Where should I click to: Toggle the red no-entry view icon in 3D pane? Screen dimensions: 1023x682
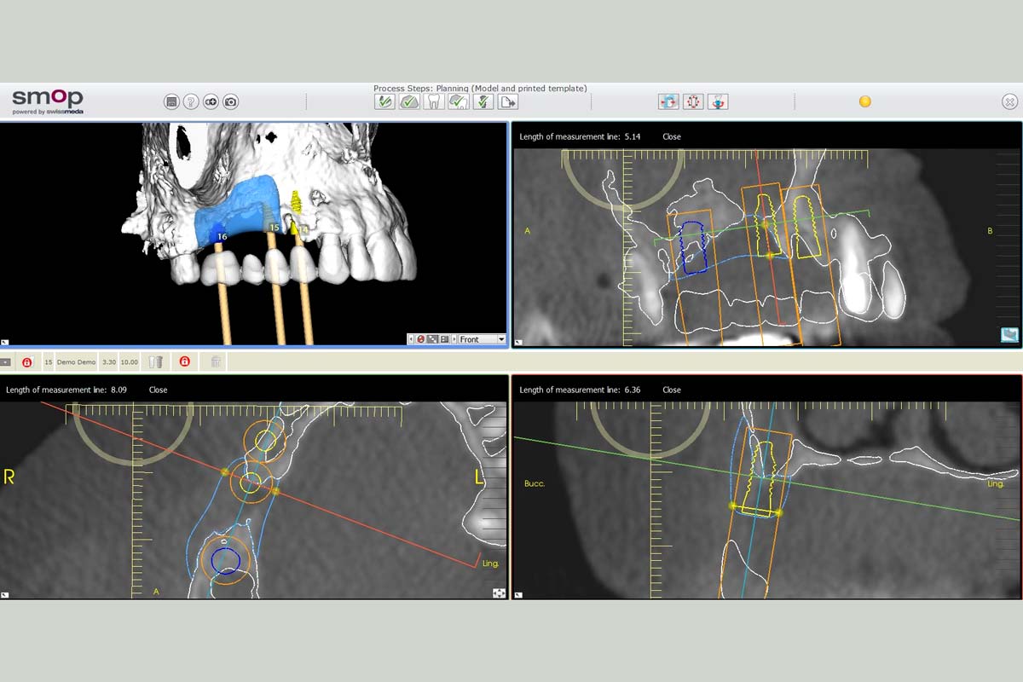click(421, 339)
